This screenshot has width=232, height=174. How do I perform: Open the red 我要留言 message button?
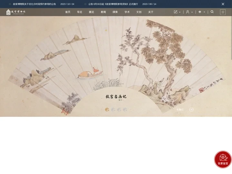223,159
